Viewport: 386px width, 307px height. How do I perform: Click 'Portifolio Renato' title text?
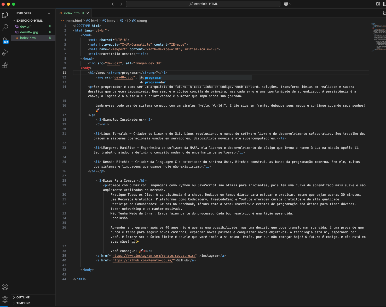tap(117, 54)
